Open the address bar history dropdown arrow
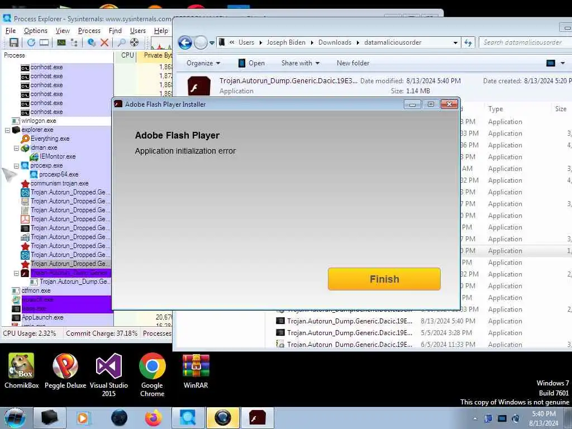This screenshot has height=429, width=572. tap(455, 42)
